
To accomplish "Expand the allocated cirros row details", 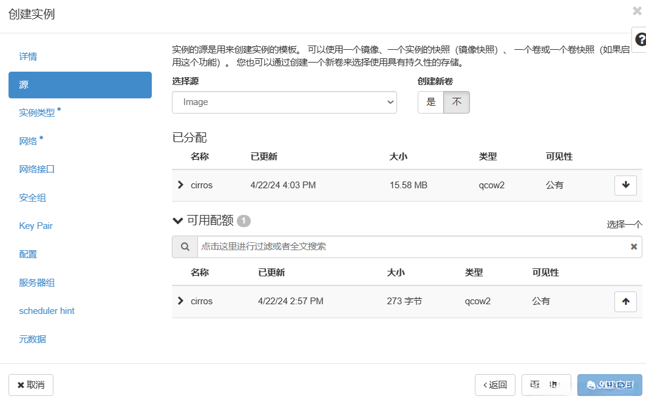I will tap(180, 185).
